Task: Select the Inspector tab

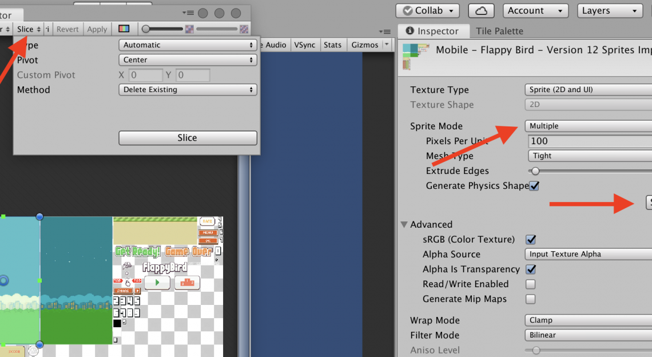Action: tap(432, 31)
